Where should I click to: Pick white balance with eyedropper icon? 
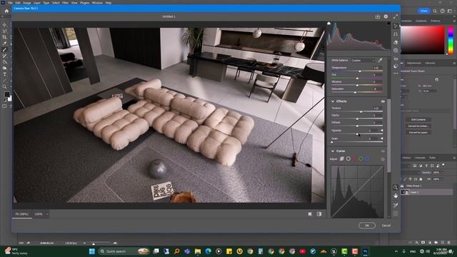(x=380, y=60)
